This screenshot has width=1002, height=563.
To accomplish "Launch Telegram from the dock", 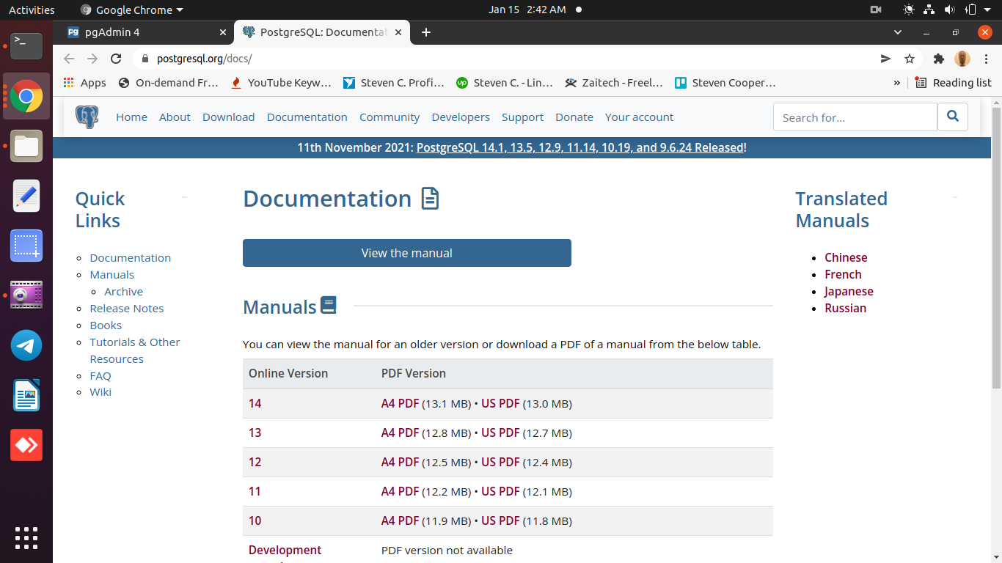I will pyautogui.click(x=26, y=345).
